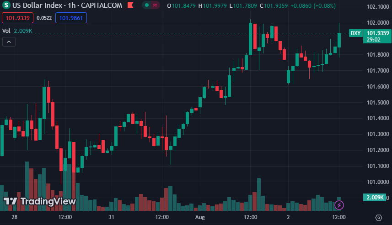Select the Vol indicator label
This screenshot has height=225, width=392.
6,31
